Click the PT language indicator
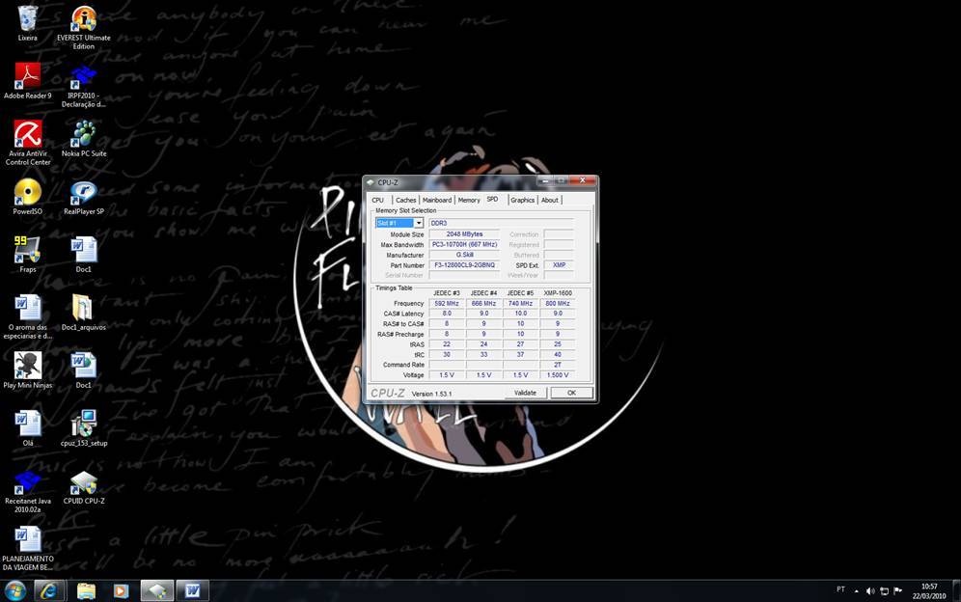Screen dimensions: 961x602 [841, 589]
